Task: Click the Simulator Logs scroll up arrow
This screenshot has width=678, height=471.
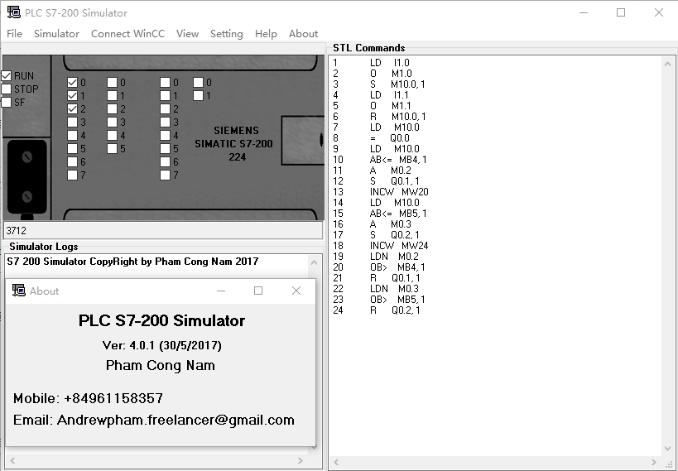Action: [315, 262]
